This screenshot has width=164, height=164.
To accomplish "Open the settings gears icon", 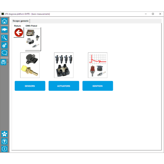I will [x=4, y=45].
